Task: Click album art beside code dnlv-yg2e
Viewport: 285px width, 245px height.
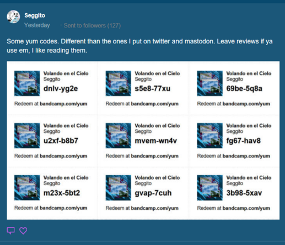Action: point(27,83)
